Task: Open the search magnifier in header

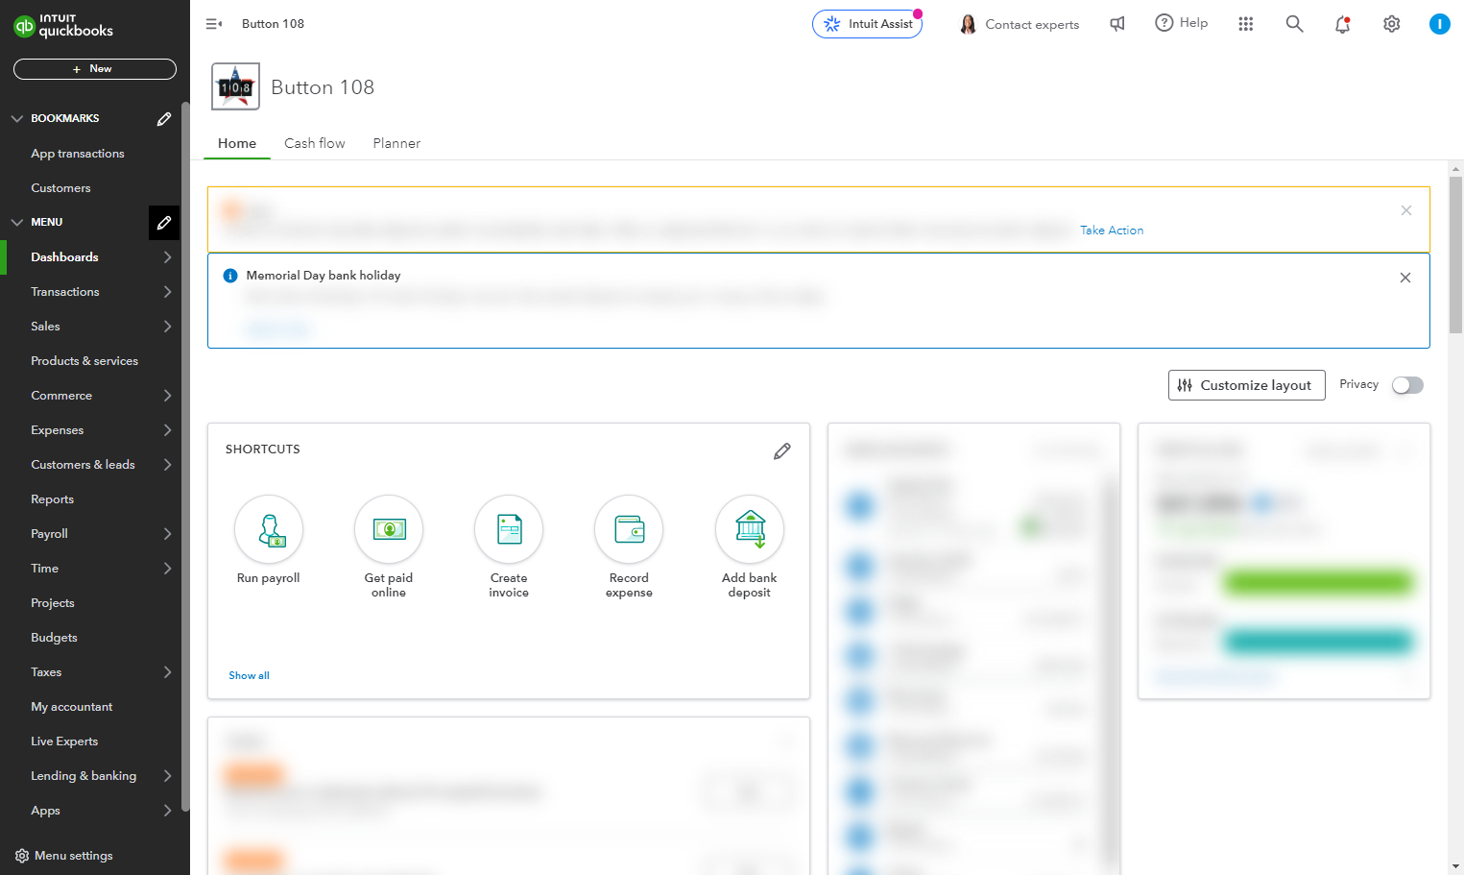Action: coord(1294,24)
